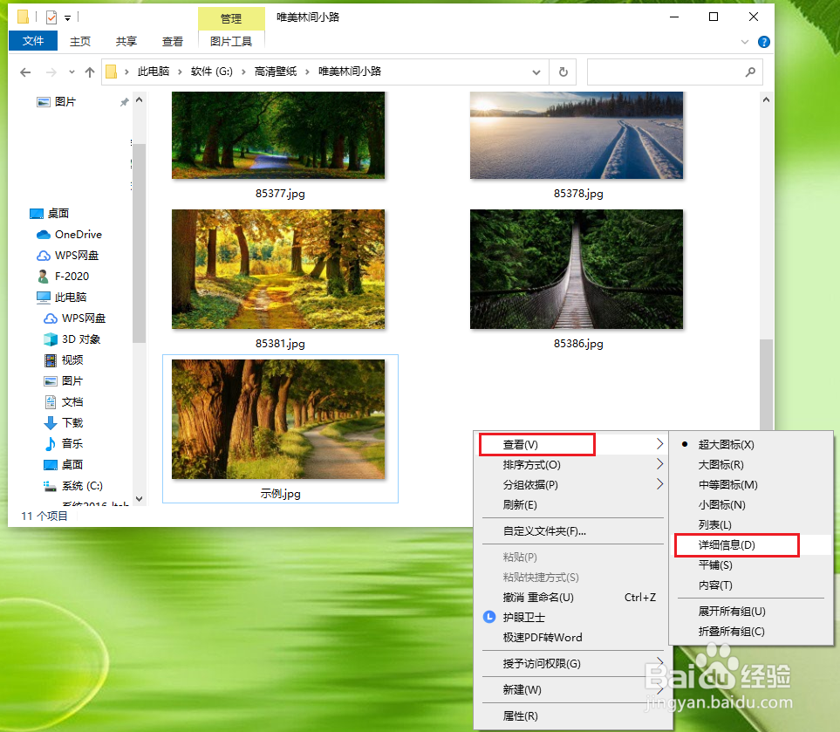Select 大图标(R) view option

[751, 465]
